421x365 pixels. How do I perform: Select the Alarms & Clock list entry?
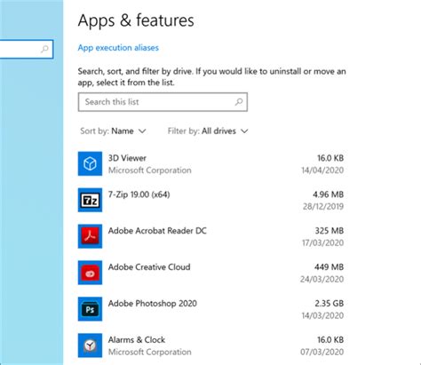click(x=210, y=345)
